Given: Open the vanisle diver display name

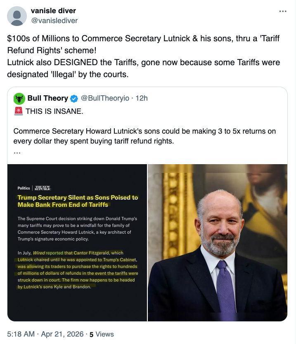Looking at the screenshot, I should pyautogui.click(x=53, y=11).
